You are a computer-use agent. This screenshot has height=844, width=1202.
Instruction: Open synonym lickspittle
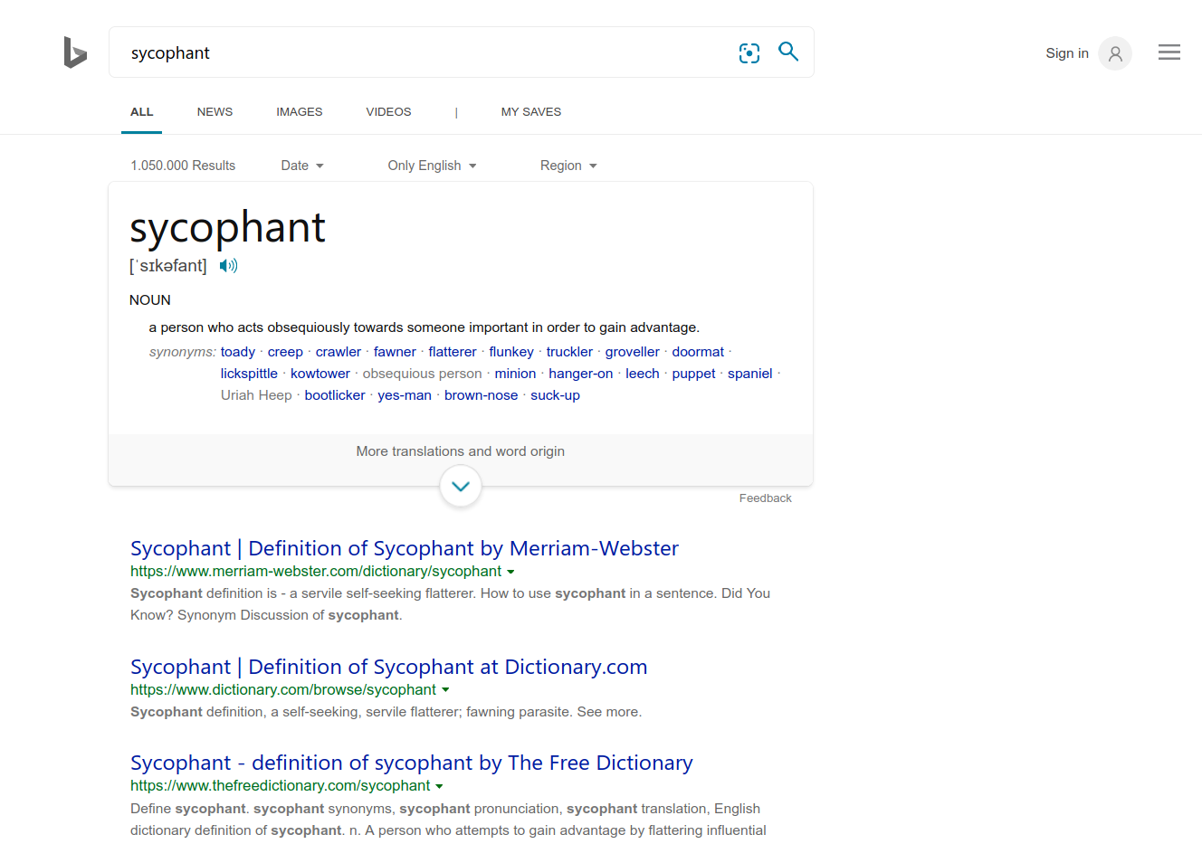(x=249, y=374)
